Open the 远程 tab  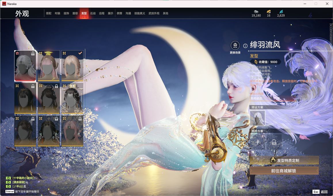pos(102,13)
